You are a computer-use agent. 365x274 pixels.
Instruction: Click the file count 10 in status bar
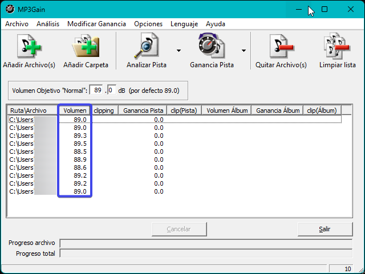coord(347,269)
